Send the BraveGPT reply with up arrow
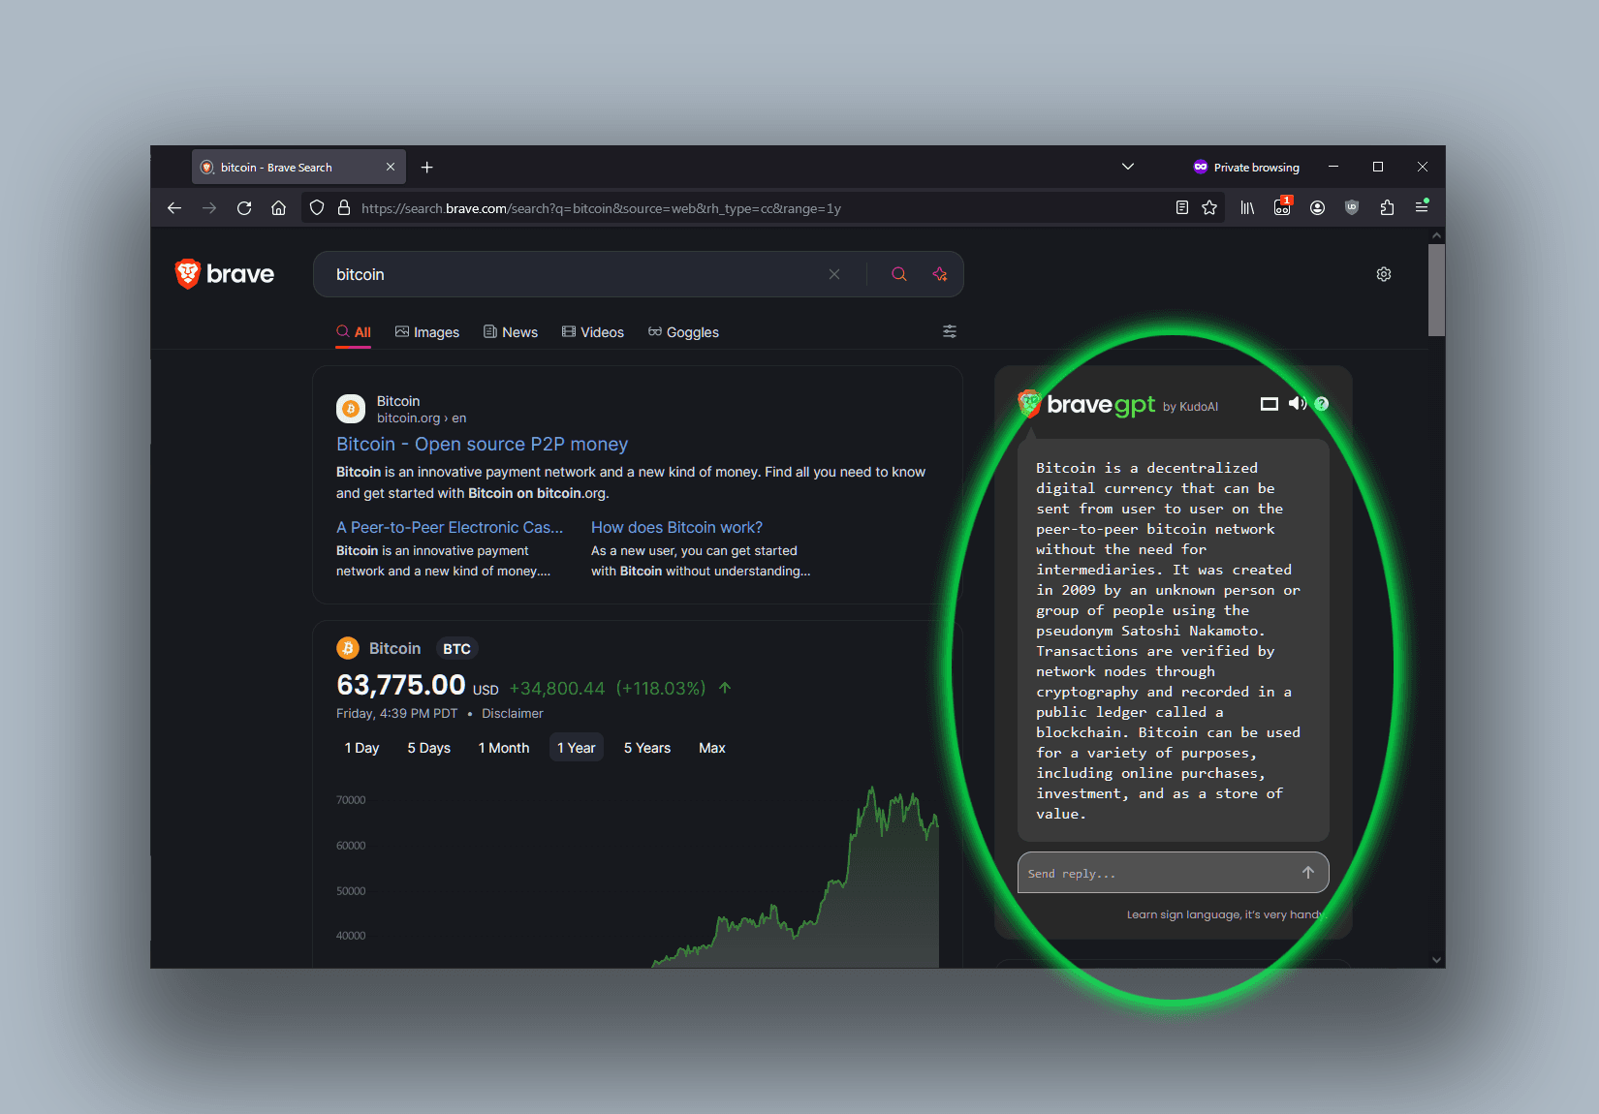 (1308, 873)
